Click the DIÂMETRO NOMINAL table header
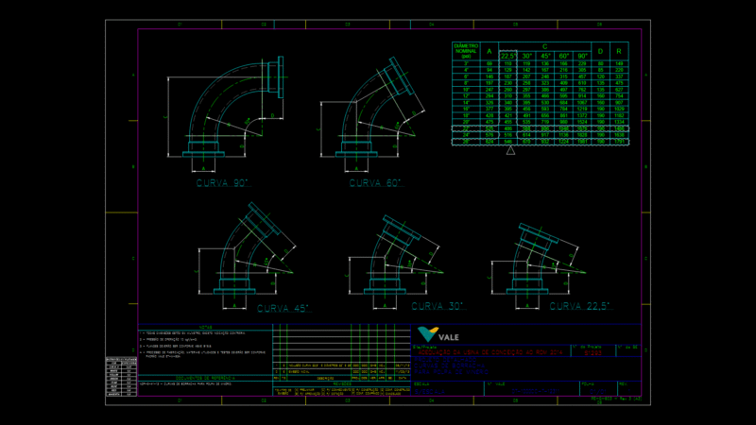 466,51
